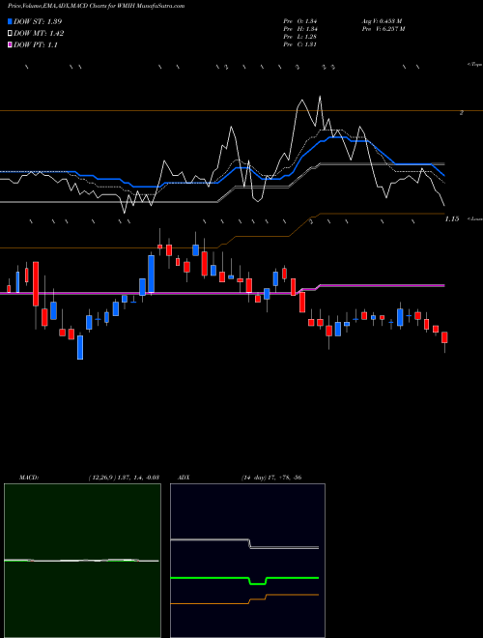The image size is (483, 638).
Task: Select the 'DOW PT: 1.1' legend label
Action: (36, 45)
